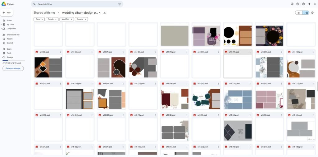This screenshot has height=157, width=318.
Task: Open the Google apps grid icon
Action: pyautogui.click(x=315, y=4)
